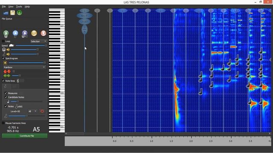The image size is (273, 153).
Task: Toggle small checkbox beside red arrows
Action: [14, 71]
